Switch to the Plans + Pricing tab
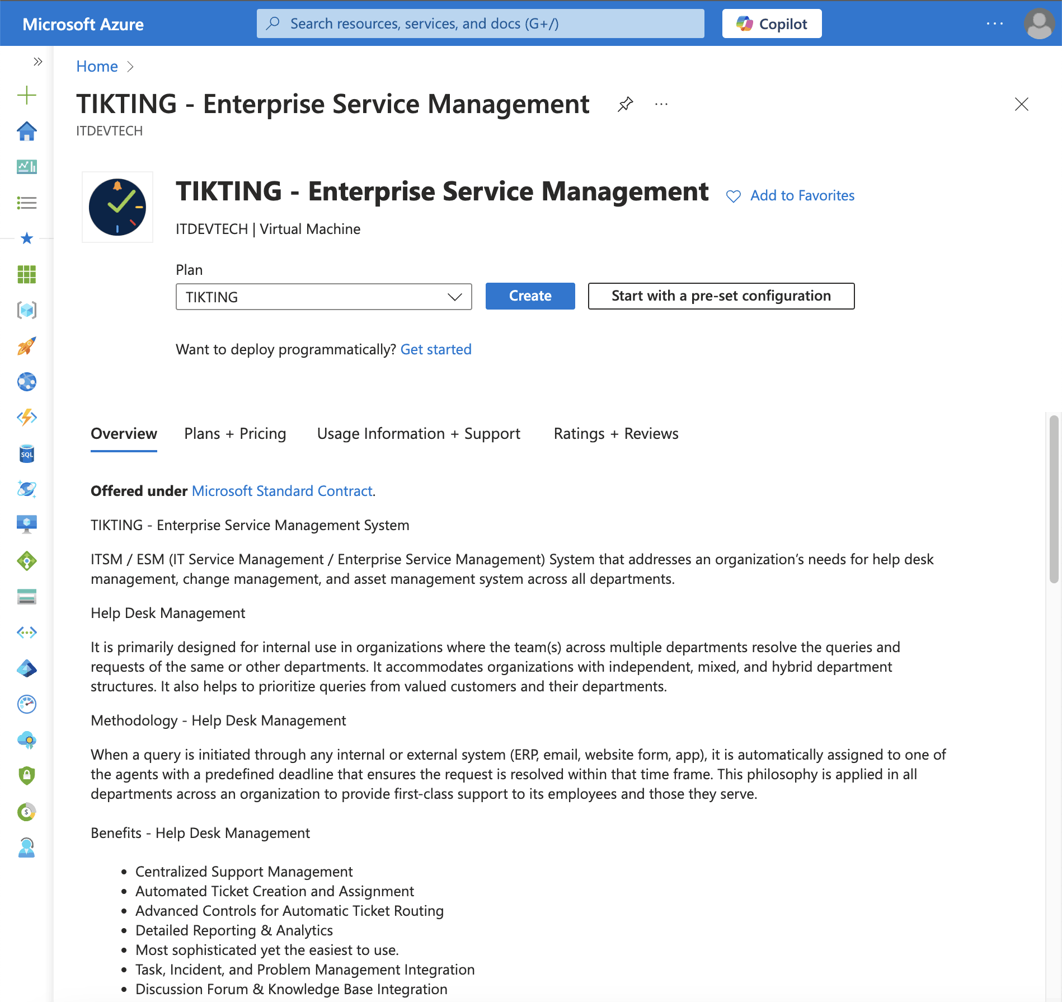Screen dimensions: 1062x1002 coord(235,434)
